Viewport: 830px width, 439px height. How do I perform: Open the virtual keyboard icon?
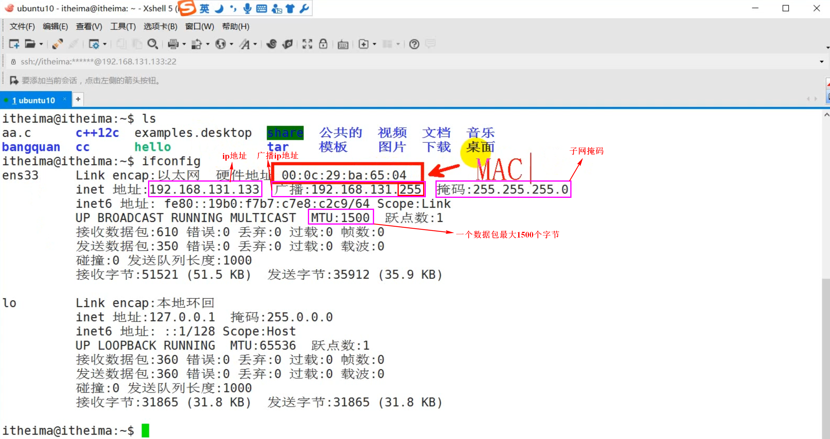pos(343,44)
